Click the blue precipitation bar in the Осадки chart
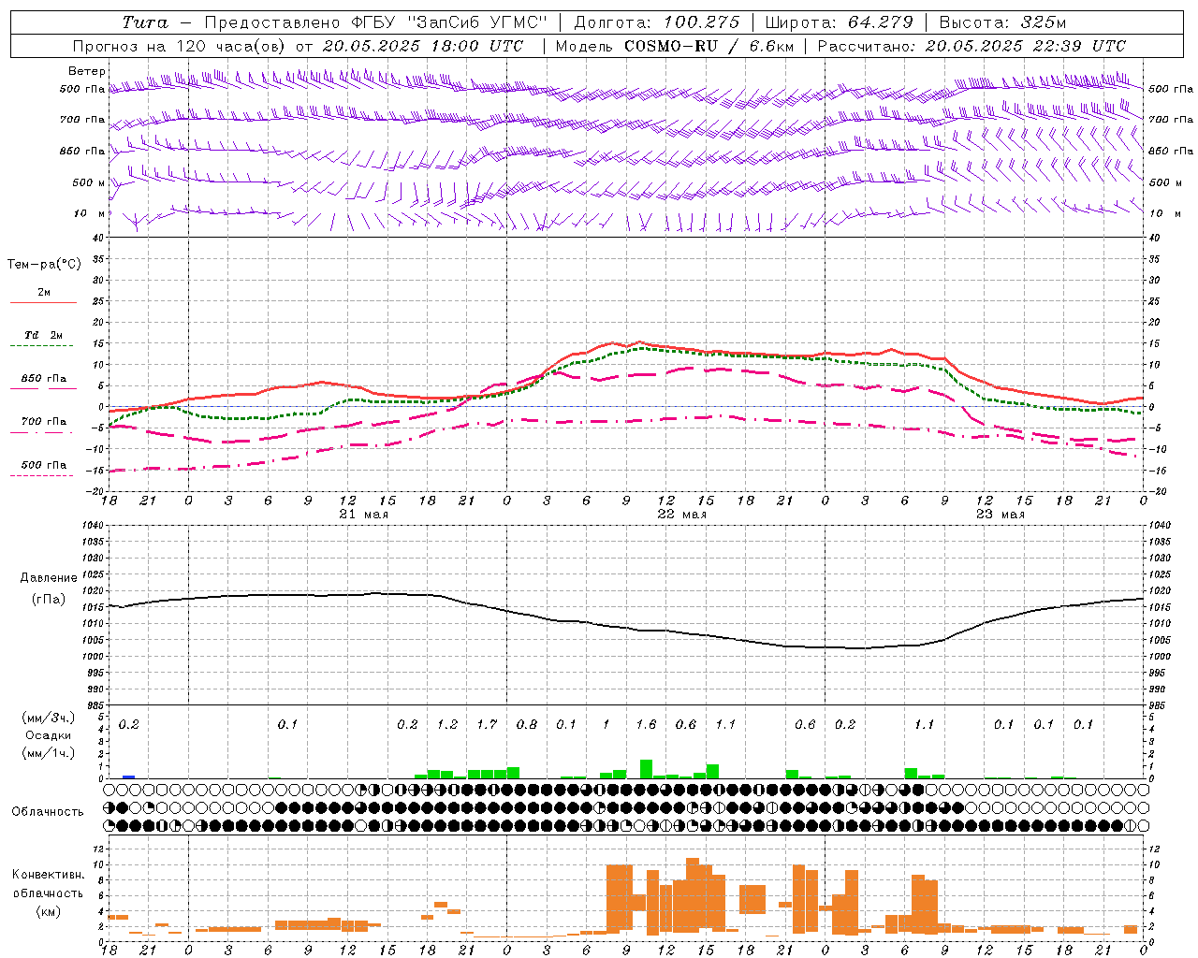1198x958 pixels. pyautogui.click(x=128, y=777)
